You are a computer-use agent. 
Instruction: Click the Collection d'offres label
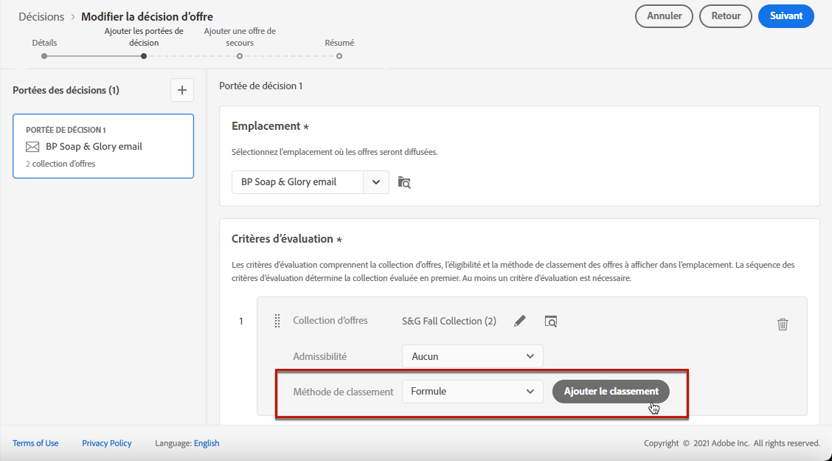330,320
